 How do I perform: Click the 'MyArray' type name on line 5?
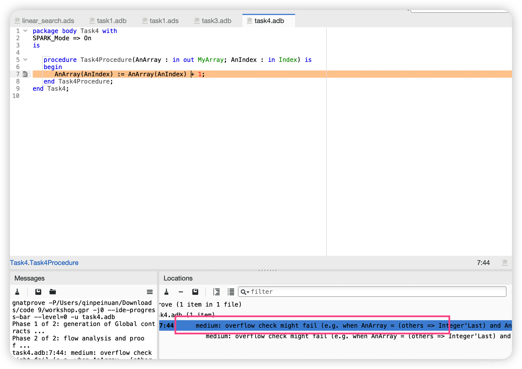click(x=211, y=60)
